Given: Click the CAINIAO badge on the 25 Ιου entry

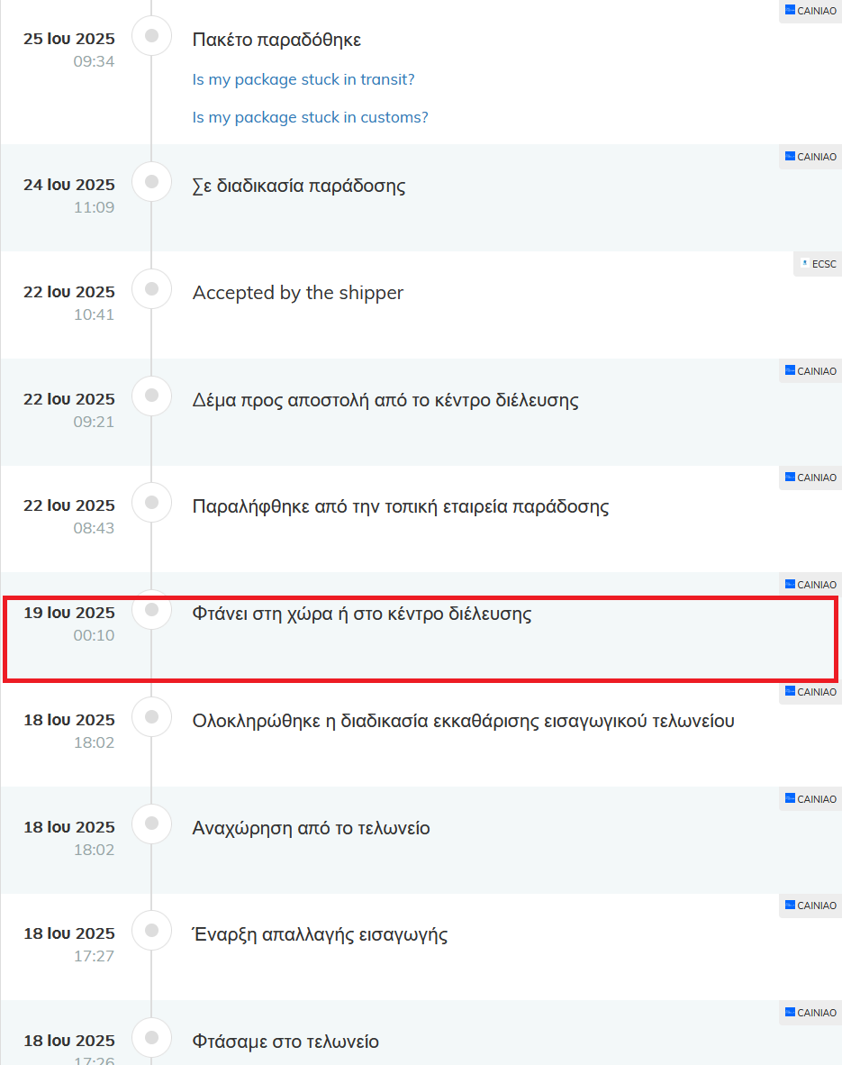Looking at the screenshot, I should (810, 11).
